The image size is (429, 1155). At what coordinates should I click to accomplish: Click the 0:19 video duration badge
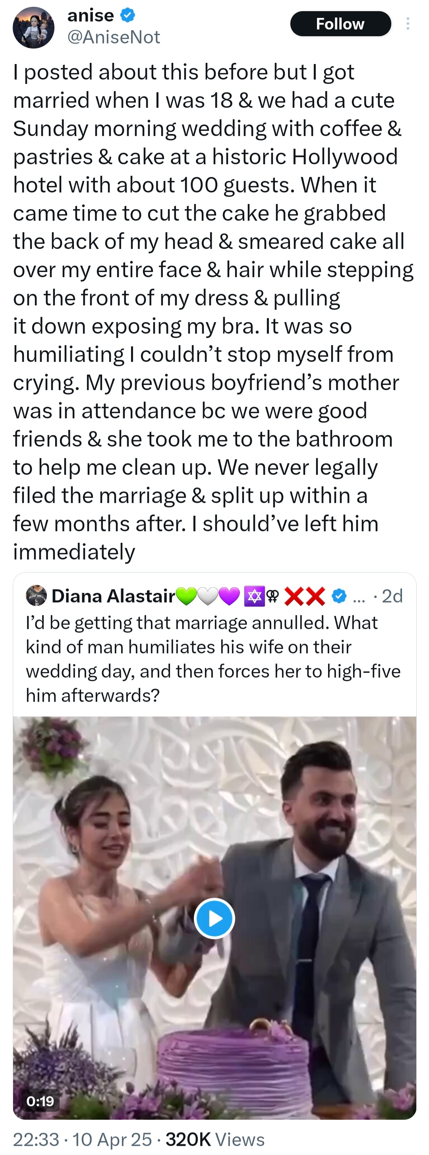(40, 1101)
